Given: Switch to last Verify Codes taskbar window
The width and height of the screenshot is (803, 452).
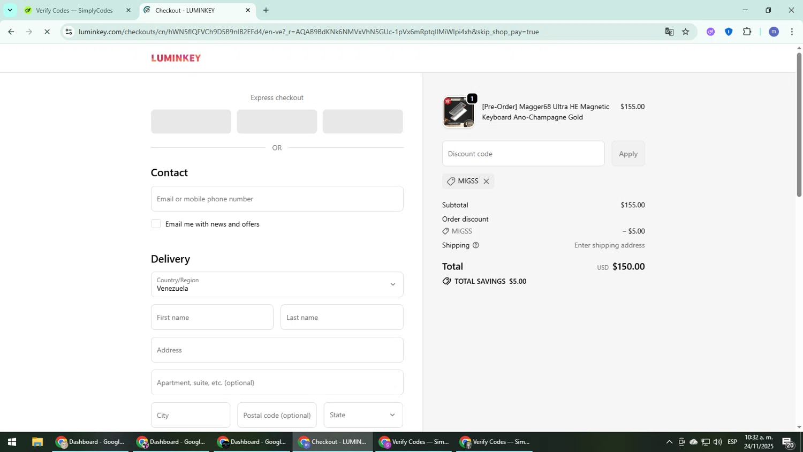Looking at the screenshot, I should tap(495, 442).
